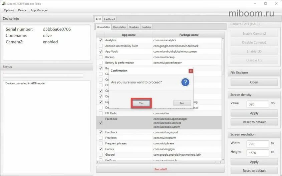Click package name com.facebook.services

pyautogui.click(x=167, y=123)
